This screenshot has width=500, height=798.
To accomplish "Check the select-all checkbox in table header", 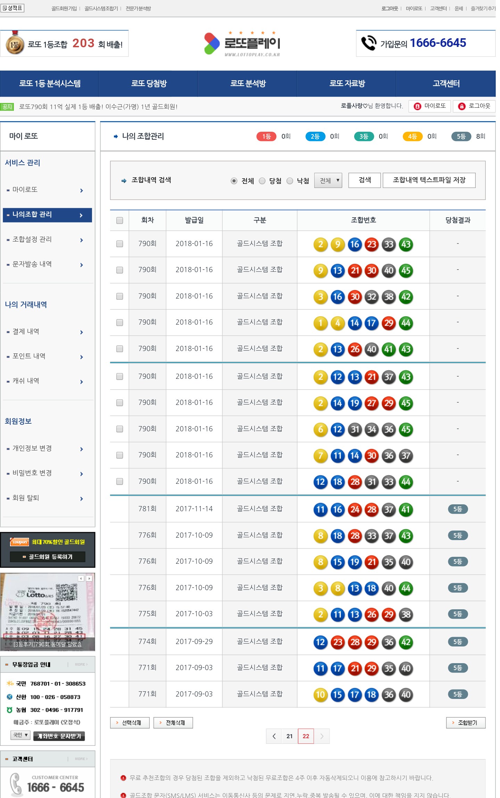I will [120, 220].
